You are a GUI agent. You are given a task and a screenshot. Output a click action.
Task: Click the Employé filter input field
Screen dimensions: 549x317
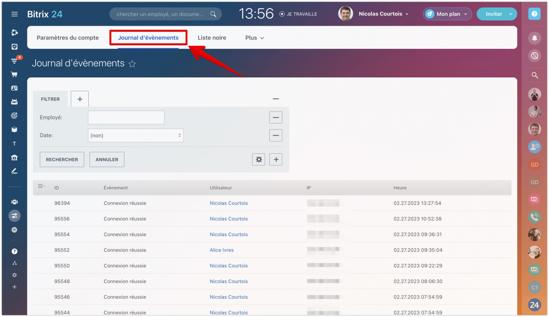pyautogui.click(x=126, y=118)
